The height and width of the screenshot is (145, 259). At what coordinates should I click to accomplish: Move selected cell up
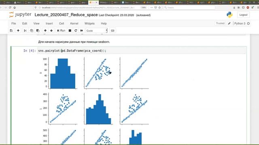click(45, 31)
